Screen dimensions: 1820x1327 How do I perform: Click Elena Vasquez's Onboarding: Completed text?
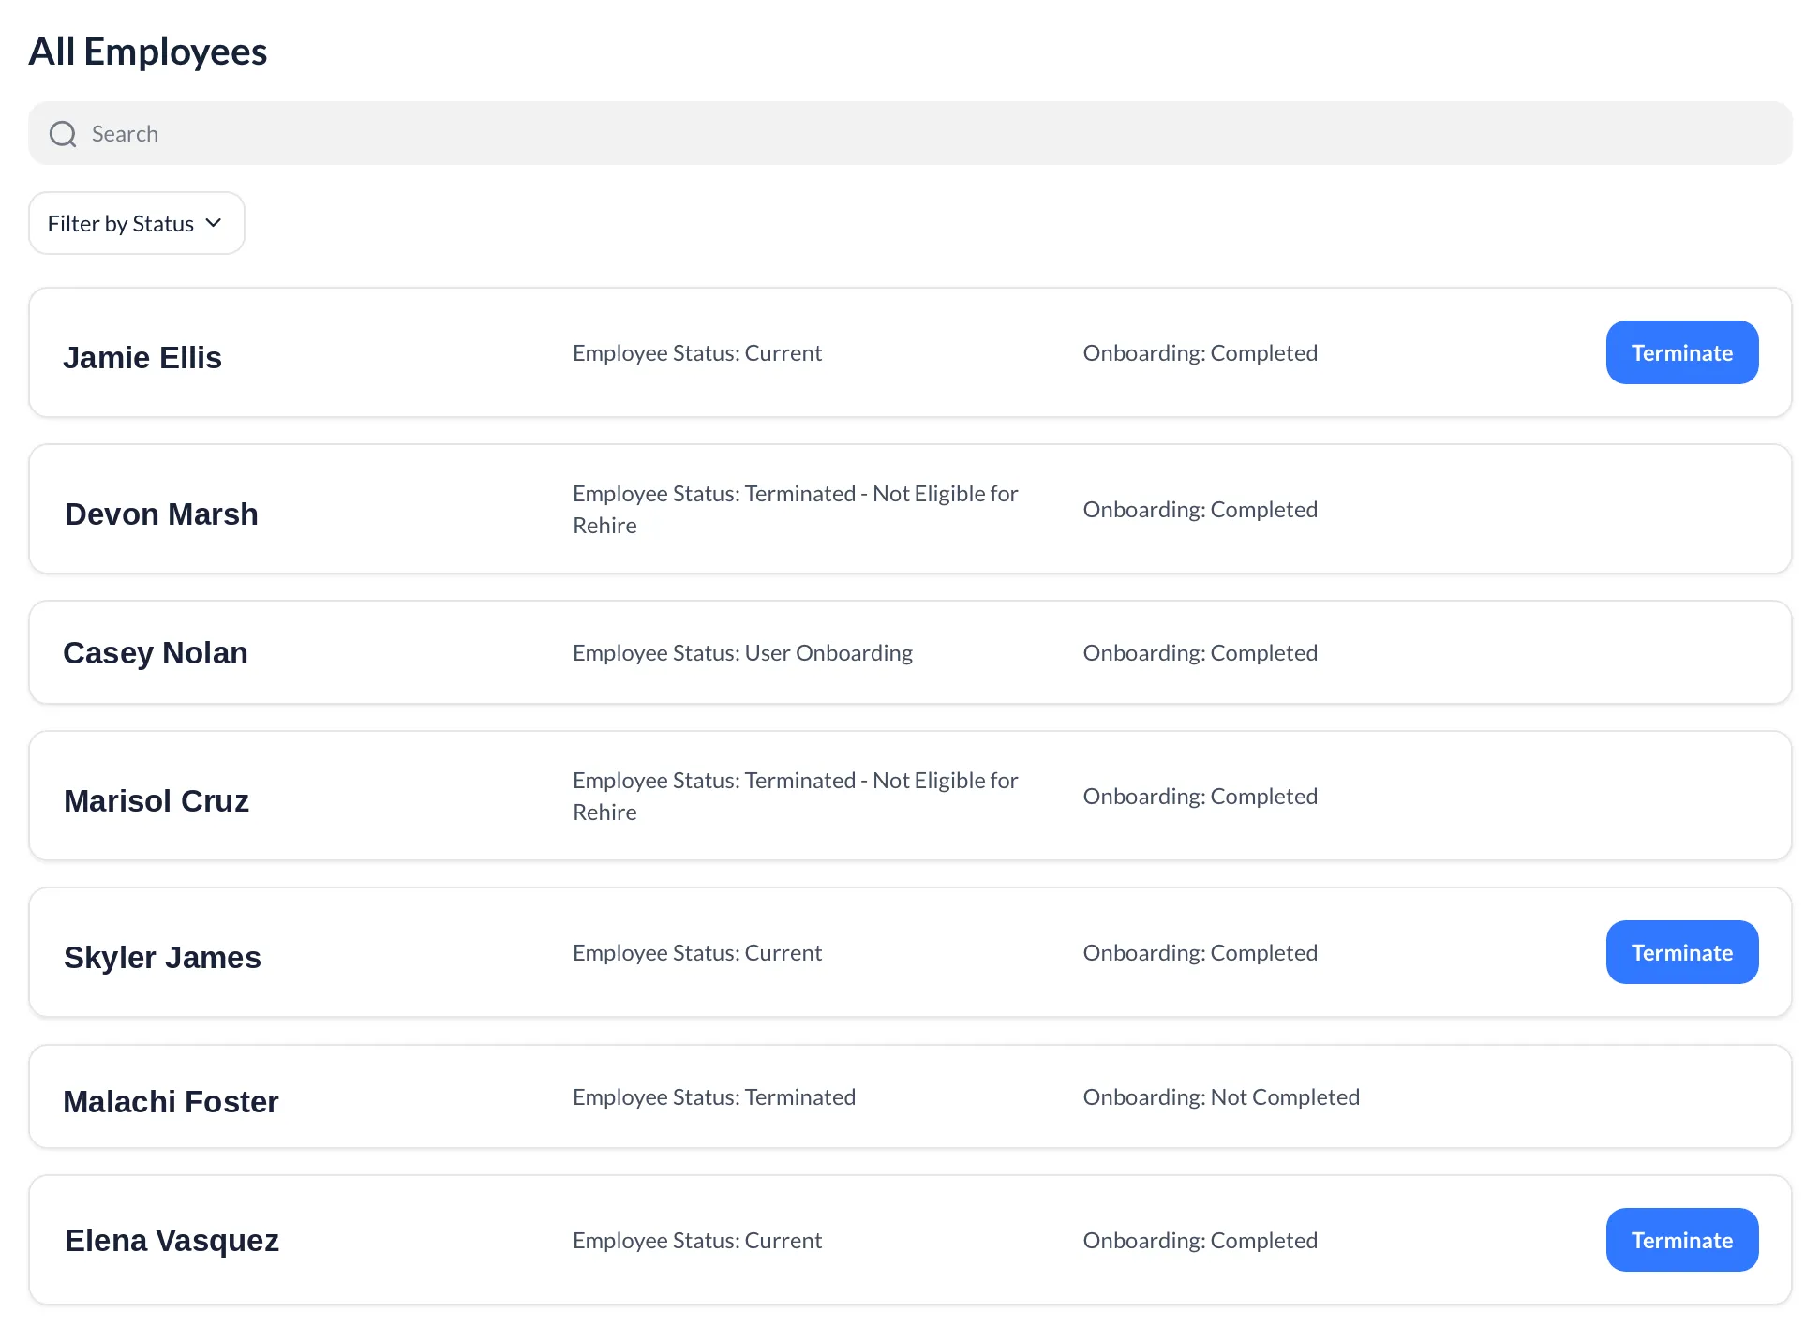(1201, 1241)
